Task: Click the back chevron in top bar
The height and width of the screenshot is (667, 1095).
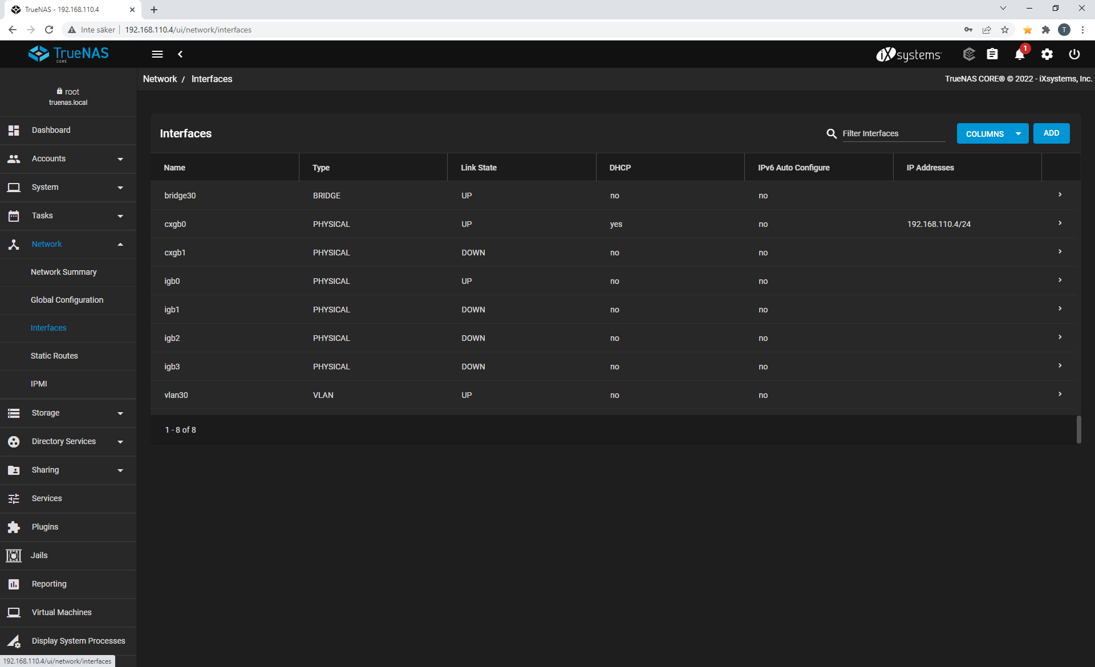Action: [180, 54]
